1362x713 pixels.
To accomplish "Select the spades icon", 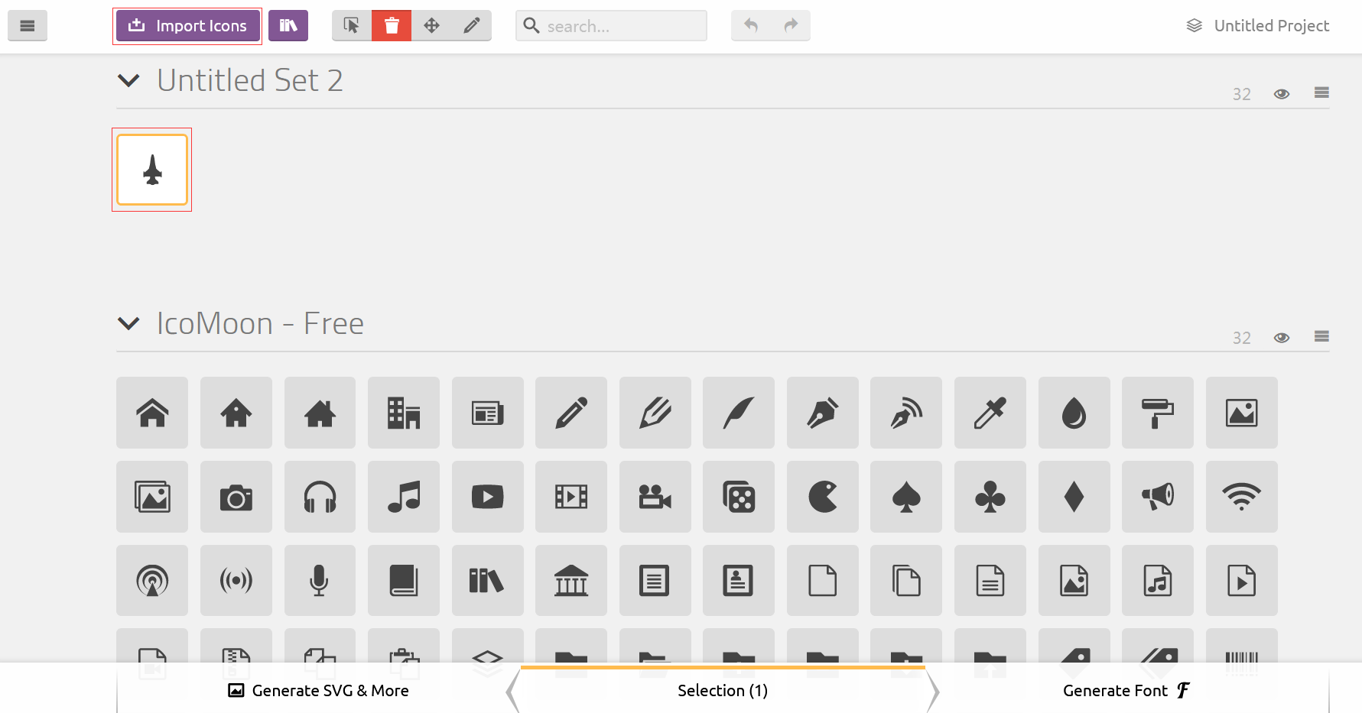I will 906,497.
